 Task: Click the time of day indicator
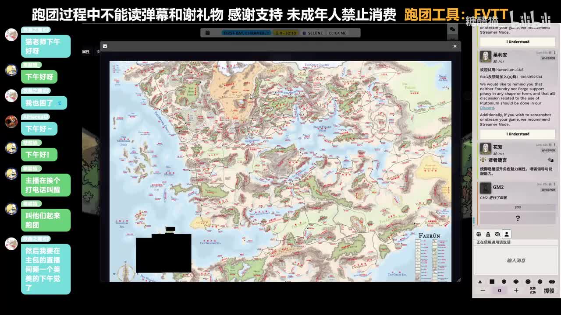[x=285, y=33]
